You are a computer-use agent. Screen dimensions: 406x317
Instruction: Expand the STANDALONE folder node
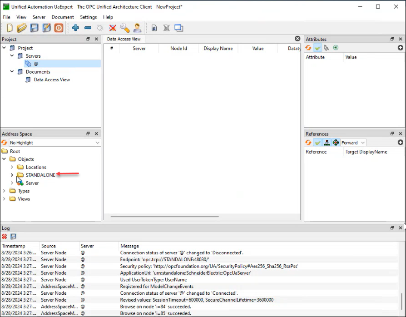tap(12, 175)
